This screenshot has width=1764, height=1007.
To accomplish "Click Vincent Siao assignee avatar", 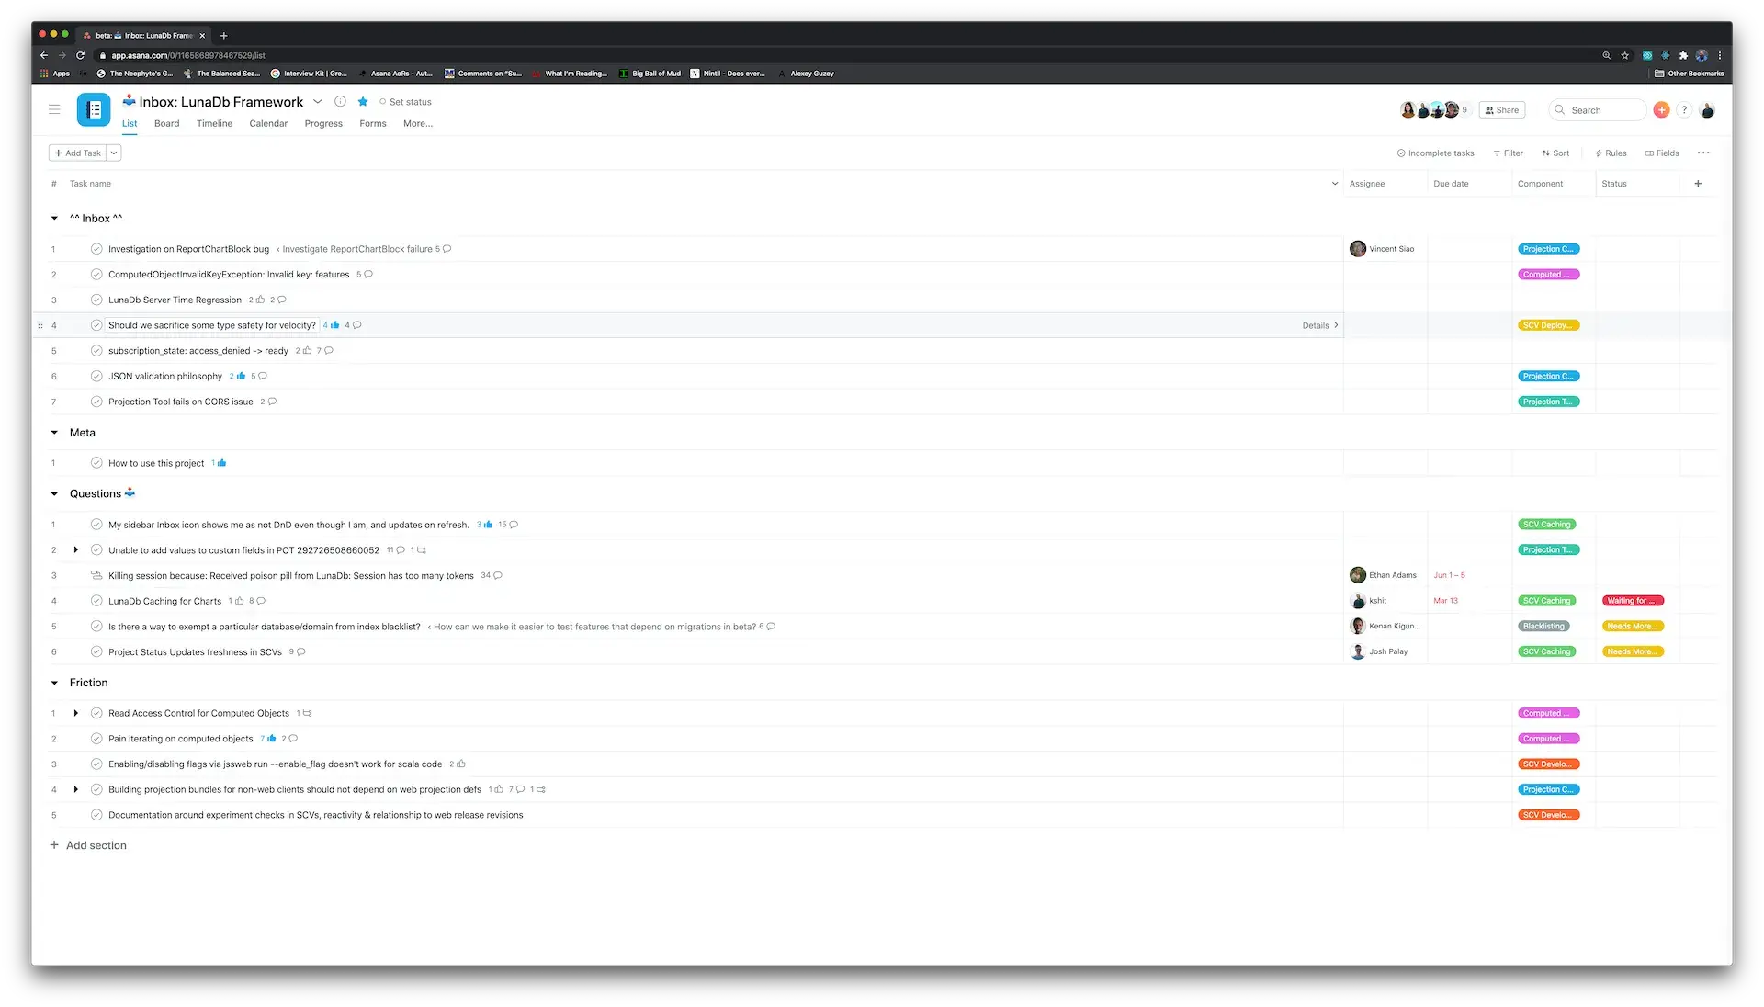I will click(1358, 249).
